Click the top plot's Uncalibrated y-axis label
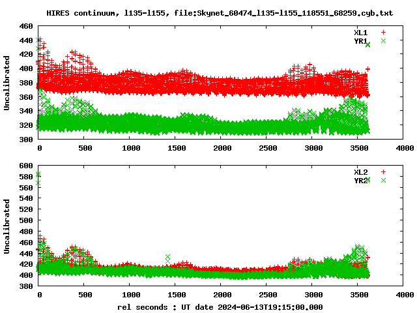This screenshot has width=417, height=313. 7,83
